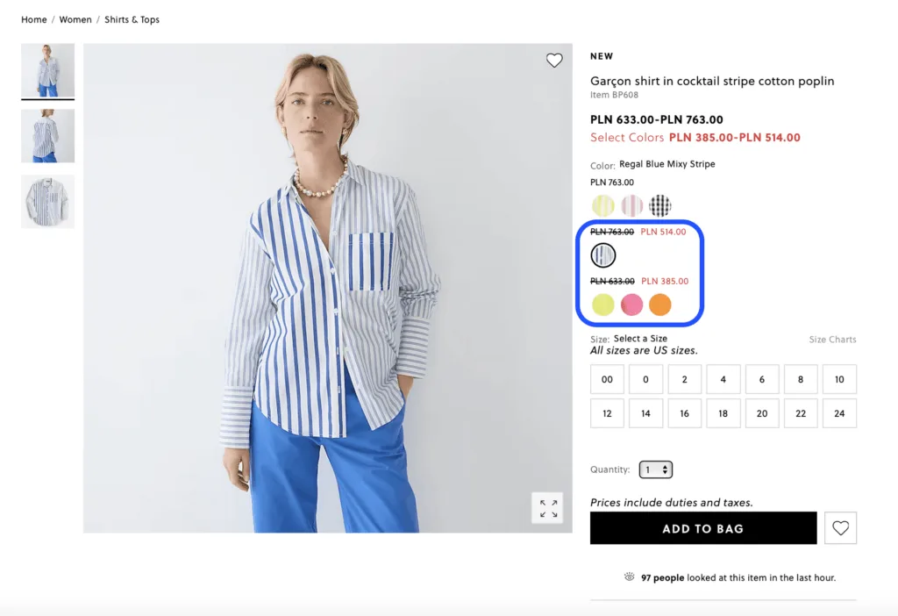Open Shirts & Tops breadcrumb link
Viewport: 898px width, 616px height.
point(132,19)
